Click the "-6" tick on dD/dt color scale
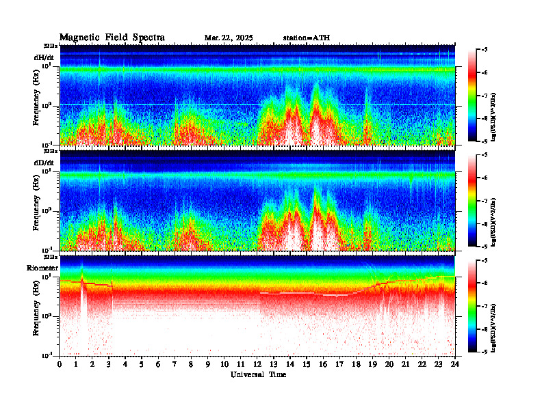This screenshot has height=418, width=542. [x=485, y=178]
